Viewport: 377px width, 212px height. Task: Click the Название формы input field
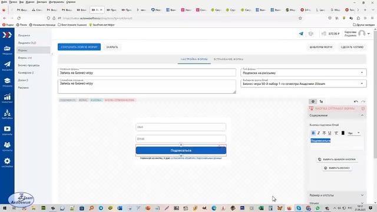tap(147, 72)
